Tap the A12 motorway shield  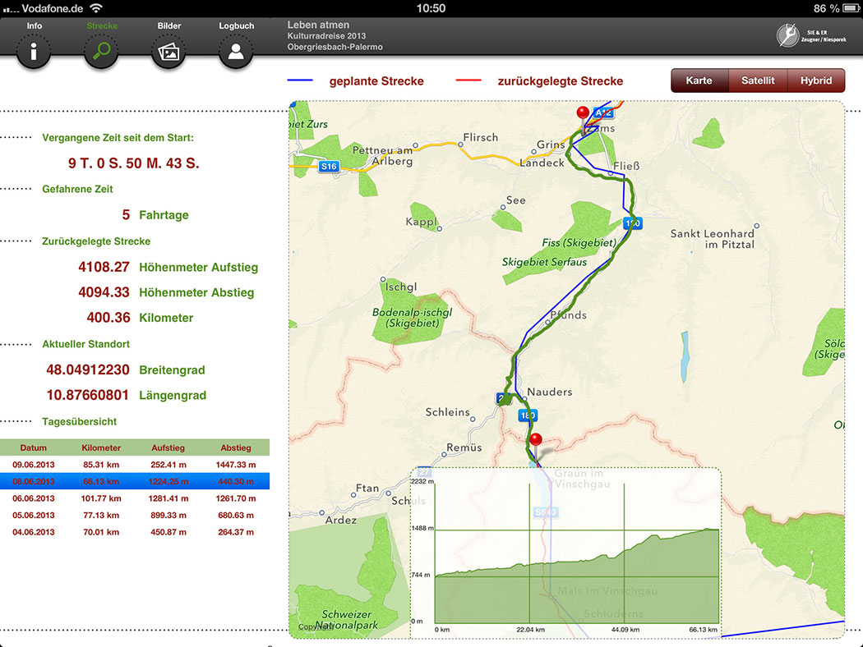point(603,113)
